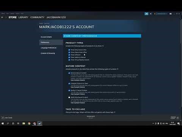Image resolution: width=182 pixels, height=137 pixels.
Task: Switch to Big Picture mode icon
Action: [x=171, y=14]
